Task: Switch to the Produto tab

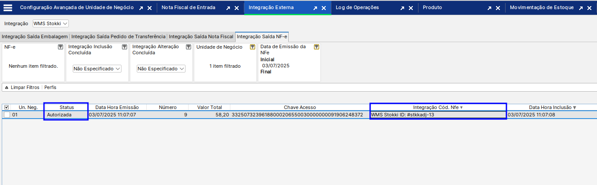Action: tap(432, 8)
